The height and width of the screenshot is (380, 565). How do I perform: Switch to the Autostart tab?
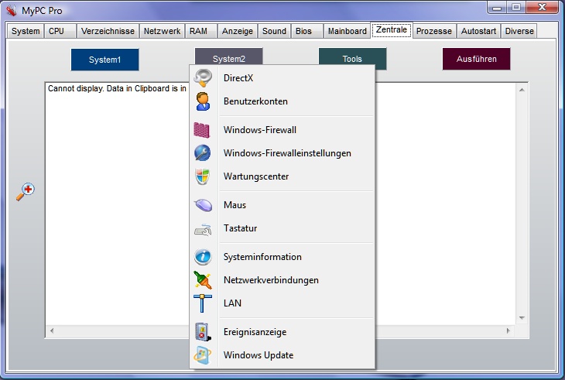(x=479, y=31)
